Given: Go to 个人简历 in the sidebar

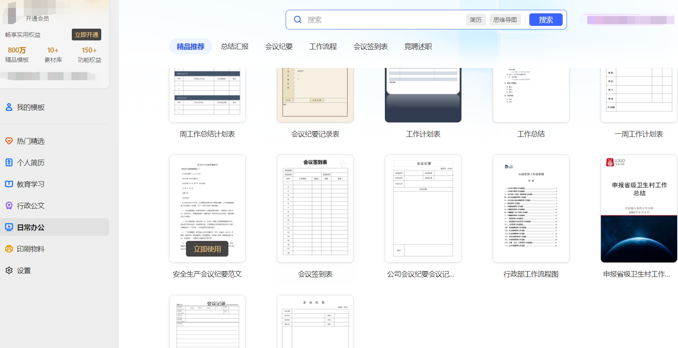Looking at the screenshot, I should 55,162.
